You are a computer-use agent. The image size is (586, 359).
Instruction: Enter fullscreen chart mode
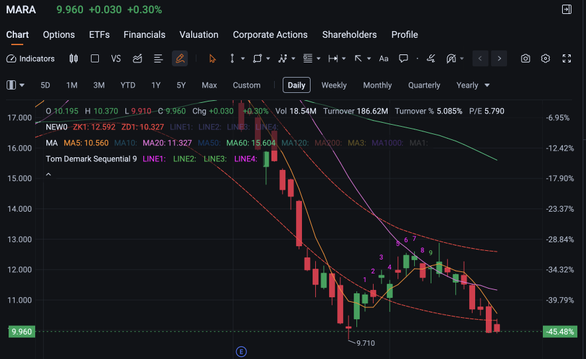[x=567, y=58]
